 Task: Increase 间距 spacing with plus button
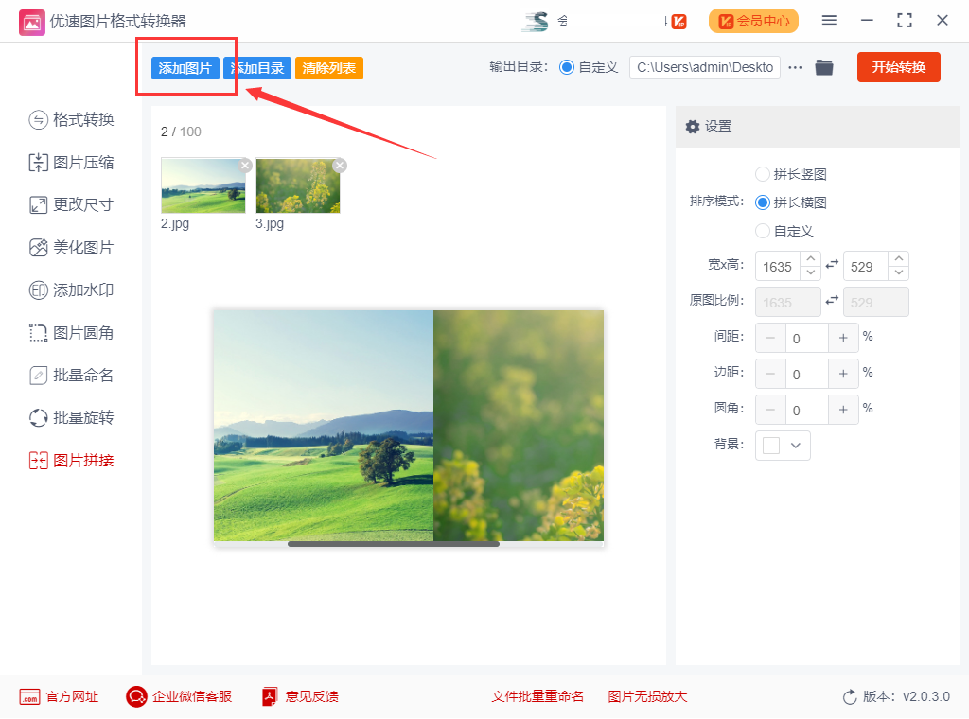(x=843, y=338)
